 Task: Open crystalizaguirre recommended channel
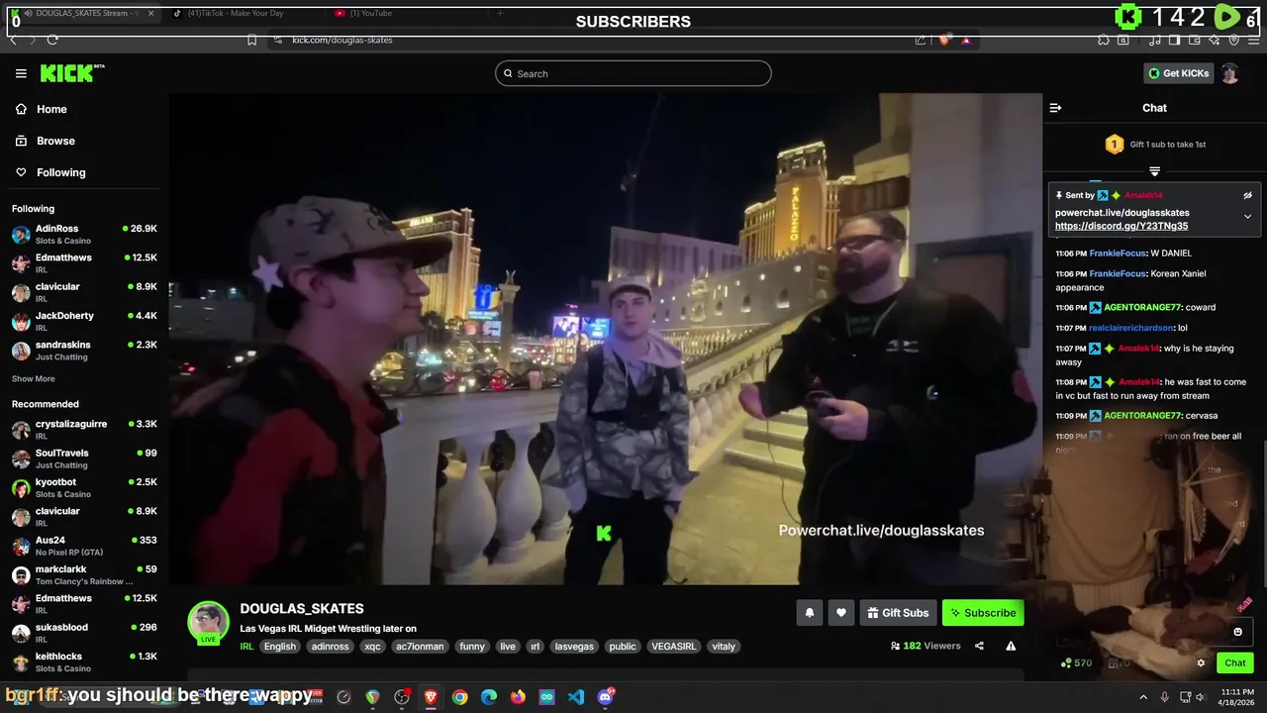(x=84, y=429)
